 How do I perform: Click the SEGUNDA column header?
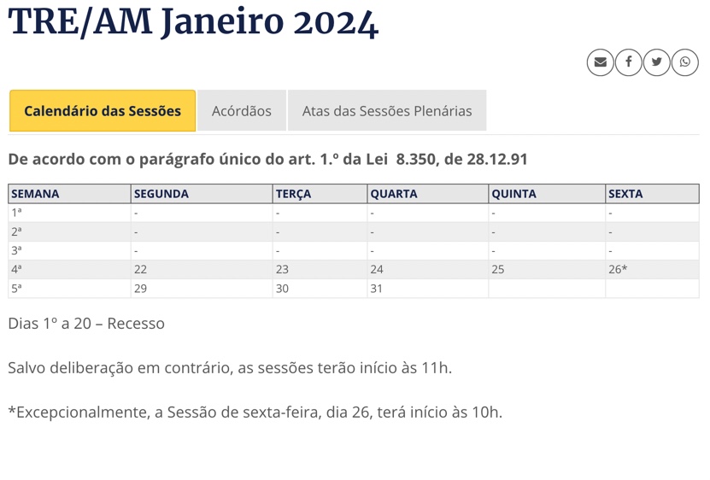click(x=161, y=194)
